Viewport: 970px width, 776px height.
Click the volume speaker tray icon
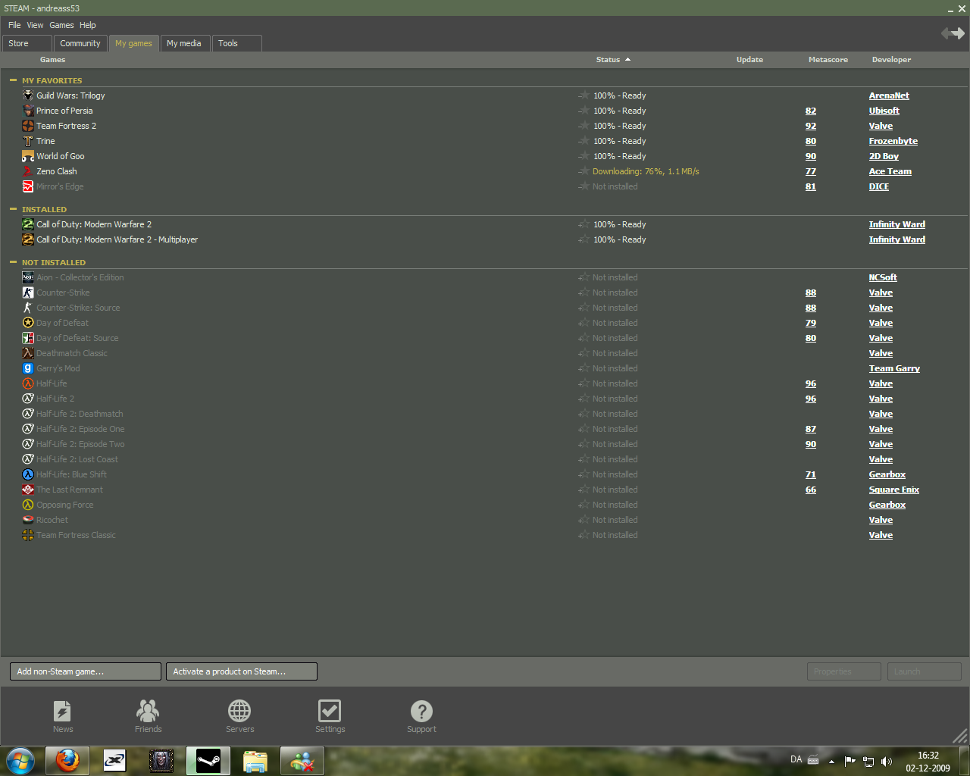pos(887,761)
